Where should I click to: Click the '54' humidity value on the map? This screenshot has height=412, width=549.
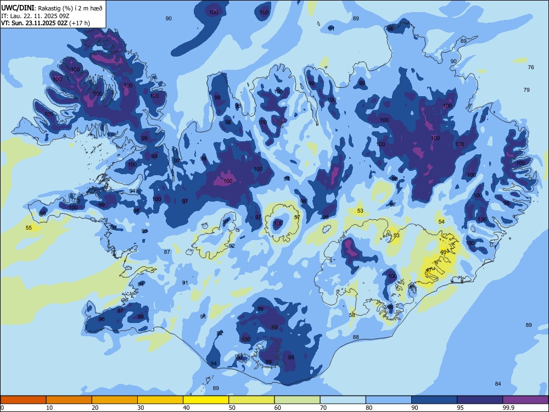[441, 222]
